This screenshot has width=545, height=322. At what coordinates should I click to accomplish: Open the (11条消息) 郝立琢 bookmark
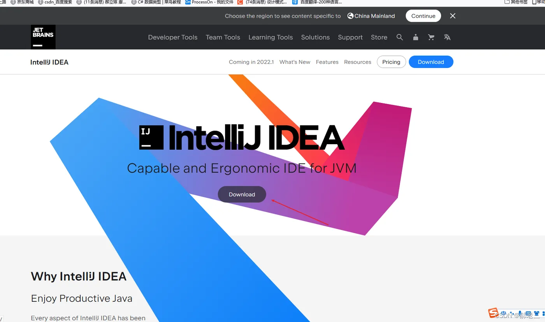[101, 2]
